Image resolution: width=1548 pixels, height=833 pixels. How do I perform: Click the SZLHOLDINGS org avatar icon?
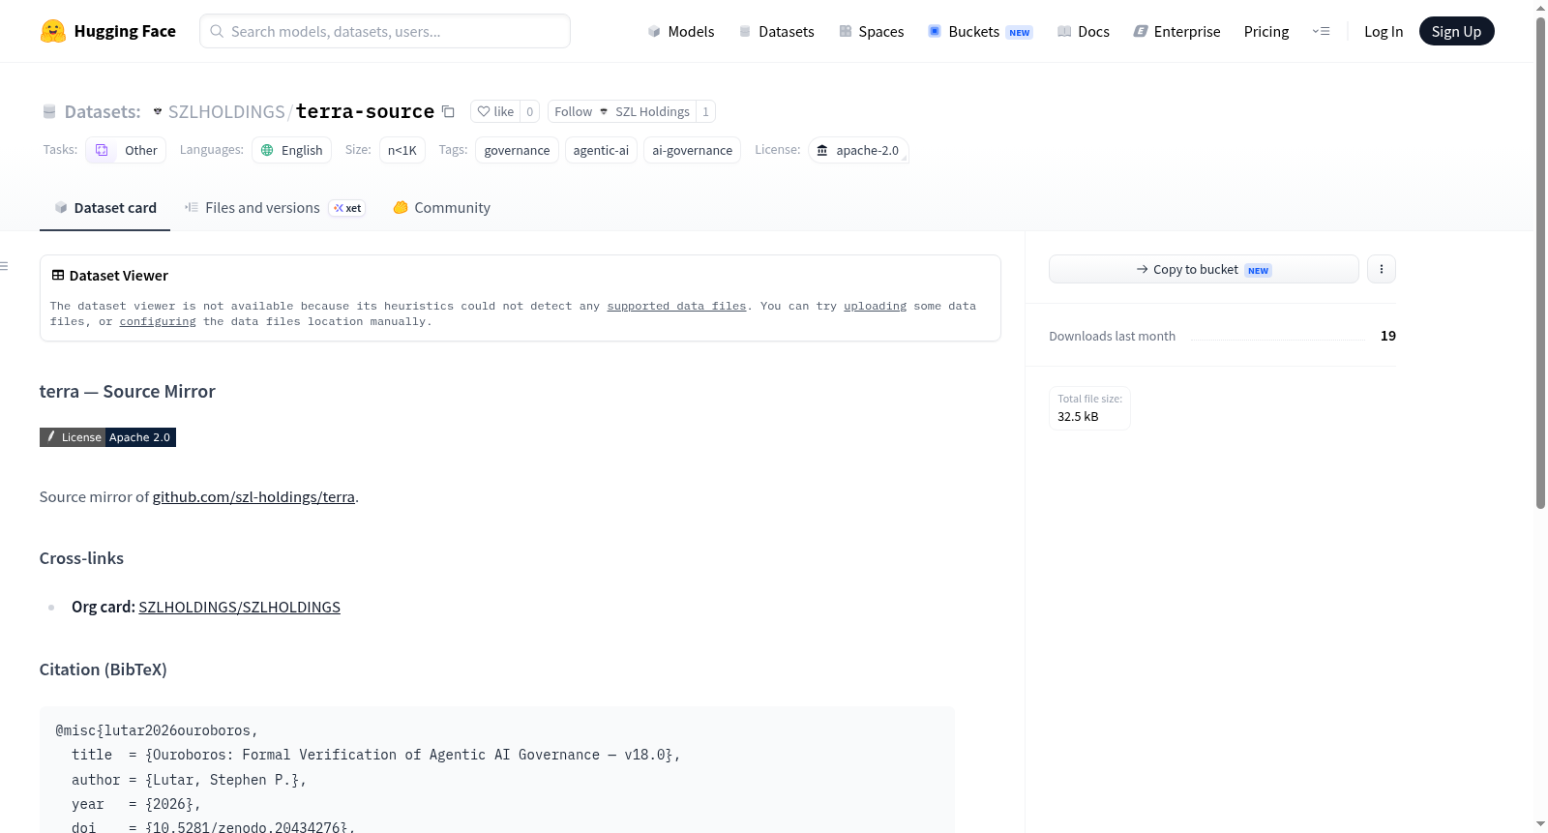(158, 111)
